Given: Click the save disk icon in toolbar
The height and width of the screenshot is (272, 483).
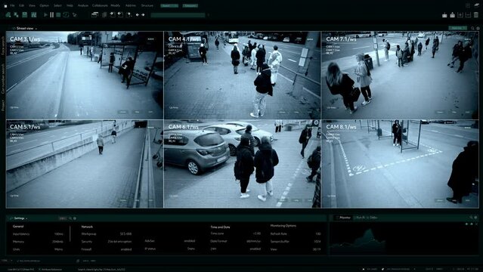Looking at the screenshot, I should click(x=25, y=14).
